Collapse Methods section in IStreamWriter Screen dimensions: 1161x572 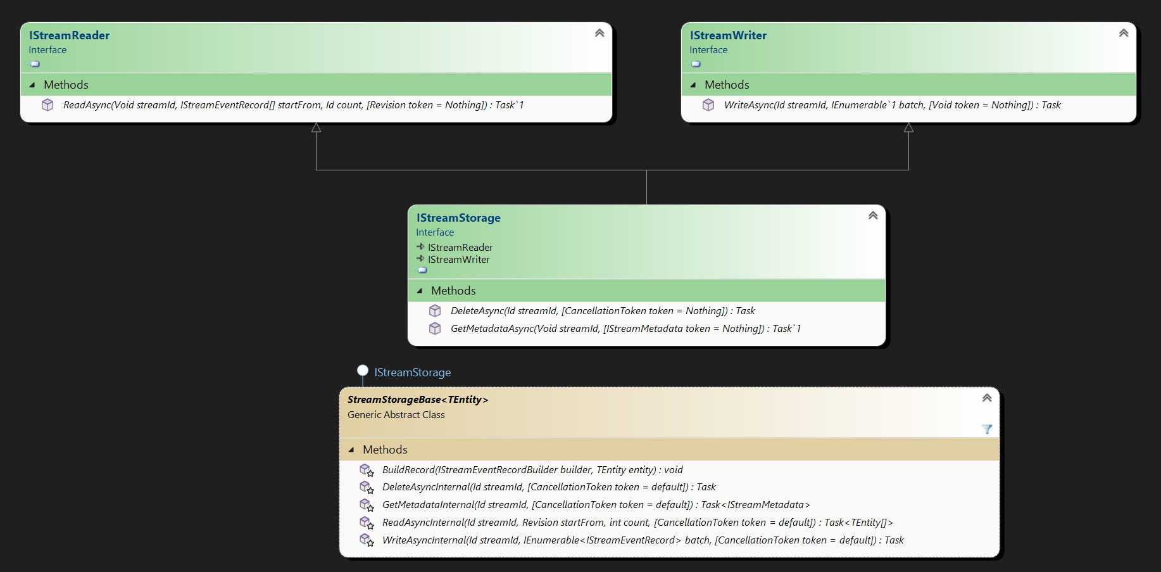click(693, 85)
